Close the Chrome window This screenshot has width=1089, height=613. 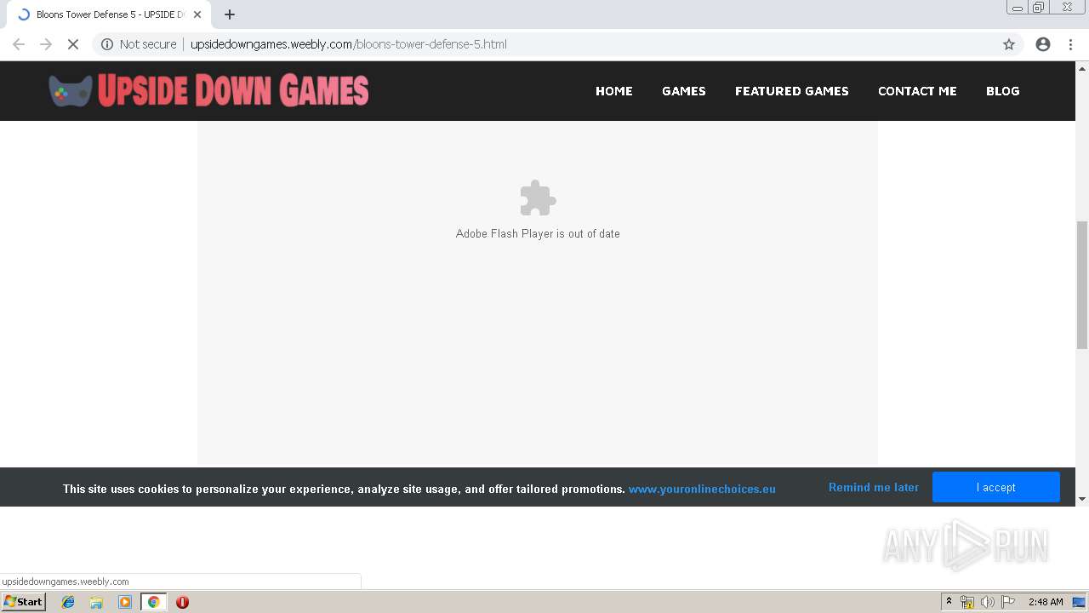[x=1067, y=8]
